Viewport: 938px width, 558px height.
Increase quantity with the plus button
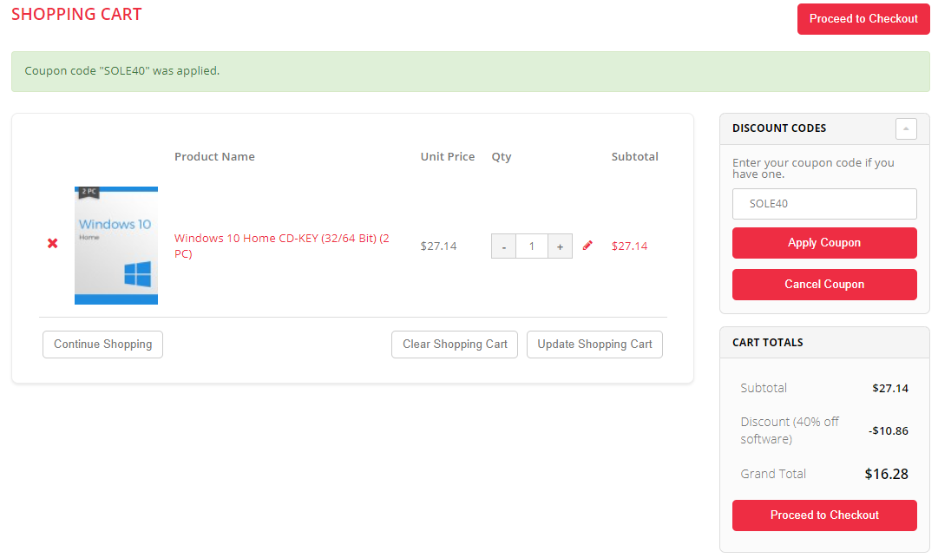[560, 246]
